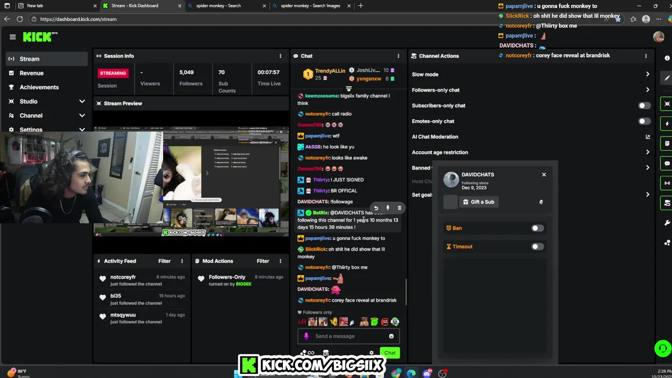The width and height of the screenshot is (672, 378).
Task: Open Mod Actions Filter dropdown
Action: click(262, 261)
